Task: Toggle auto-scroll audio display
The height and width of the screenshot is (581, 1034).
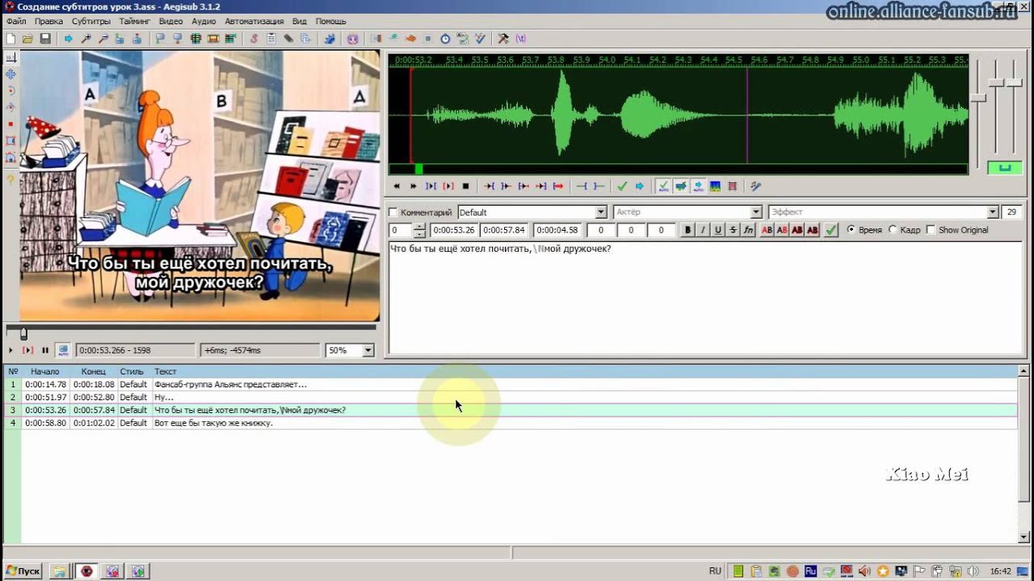Action: pos(698,186)
